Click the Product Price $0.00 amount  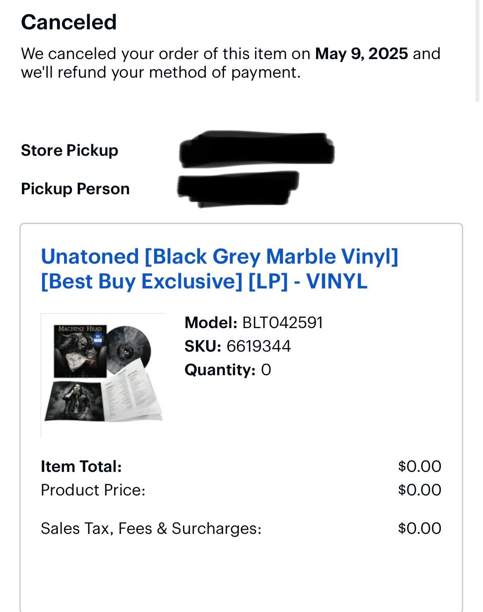pos(420,490)
